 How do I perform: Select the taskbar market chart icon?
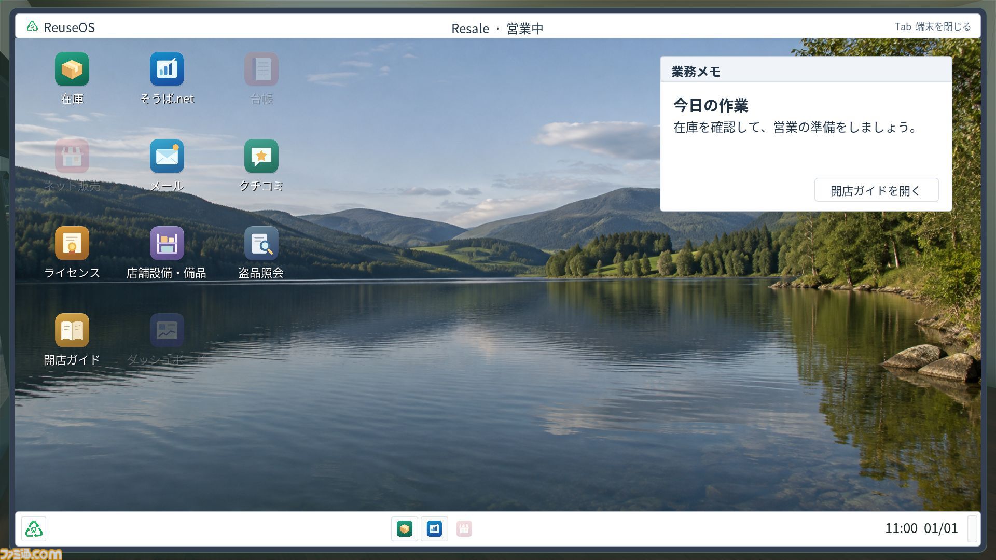click(434, 529)
